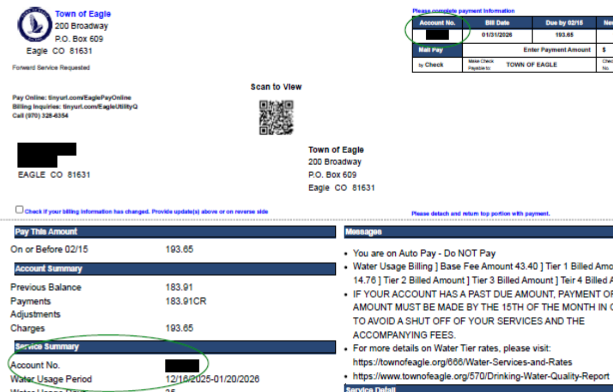The height and width of the screenshot is (392, 613).
Task: Click the bill date value 01/31/2026
Action: pos(497,35)
